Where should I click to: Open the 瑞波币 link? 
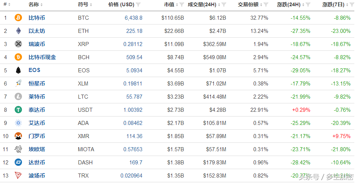point(37,44)
